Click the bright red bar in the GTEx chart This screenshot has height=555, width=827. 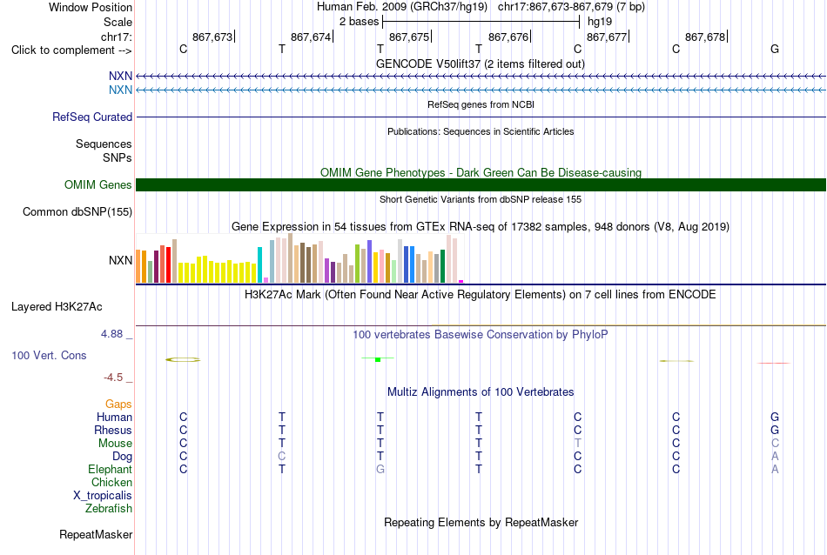pos(168,265)
